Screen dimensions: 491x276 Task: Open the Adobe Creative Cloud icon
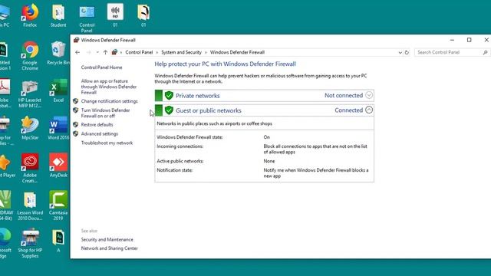click(30, 168)
